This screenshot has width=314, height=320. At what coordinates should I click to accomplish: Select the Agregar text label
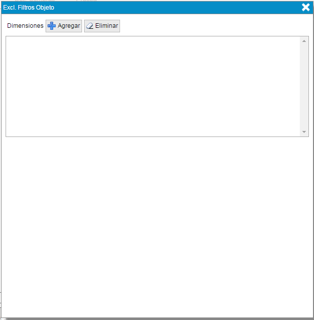tap(69, 26)
